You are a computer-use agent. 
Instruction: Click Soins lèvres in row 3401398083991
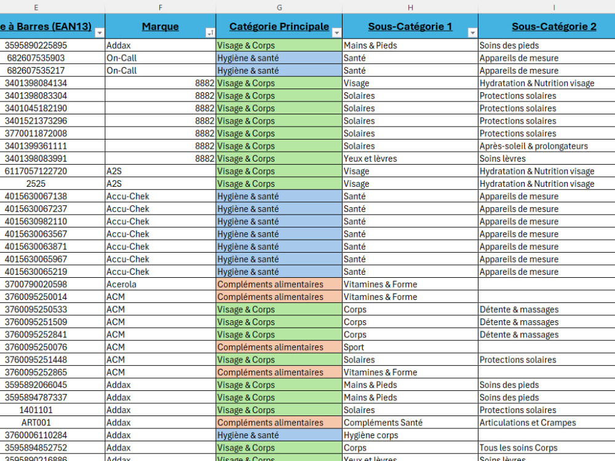[x=547, y=159]
